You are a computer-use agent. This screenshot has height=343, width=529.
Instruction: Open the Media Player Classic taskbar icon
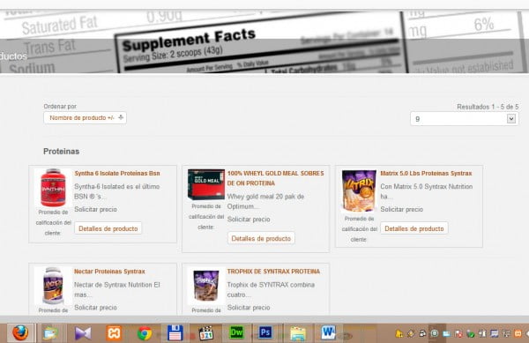pos(205,333)
